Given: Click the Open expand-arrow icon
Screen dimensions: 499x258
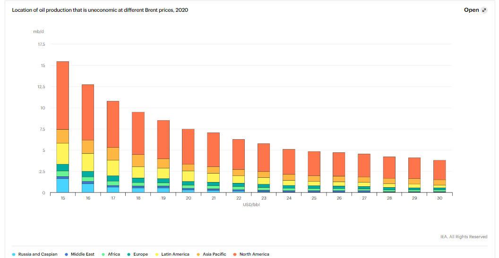Looking at the screenshot, I should [484, 10].
